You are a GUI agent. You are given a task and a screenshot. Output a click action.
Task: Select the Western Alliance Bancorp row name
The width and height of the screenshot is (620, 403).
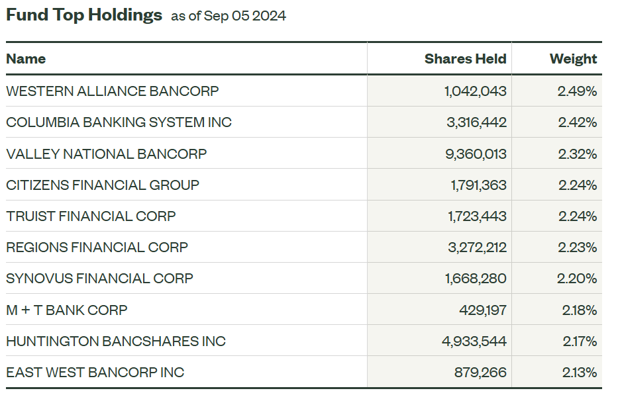(112, 91)
